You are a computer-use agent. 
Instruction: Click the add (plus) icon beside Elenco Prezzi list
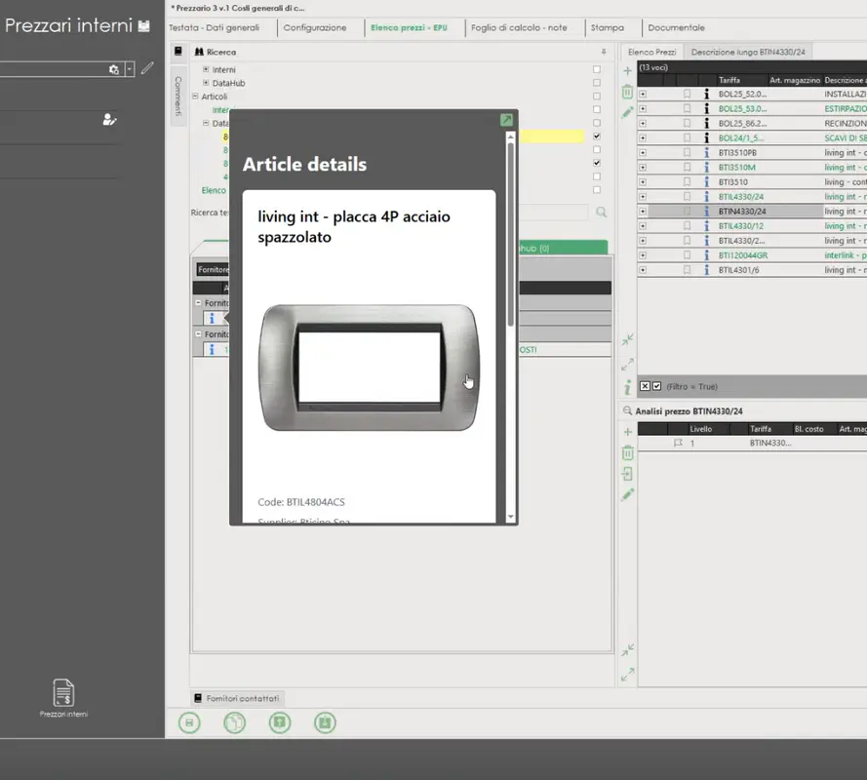[627, 71]
